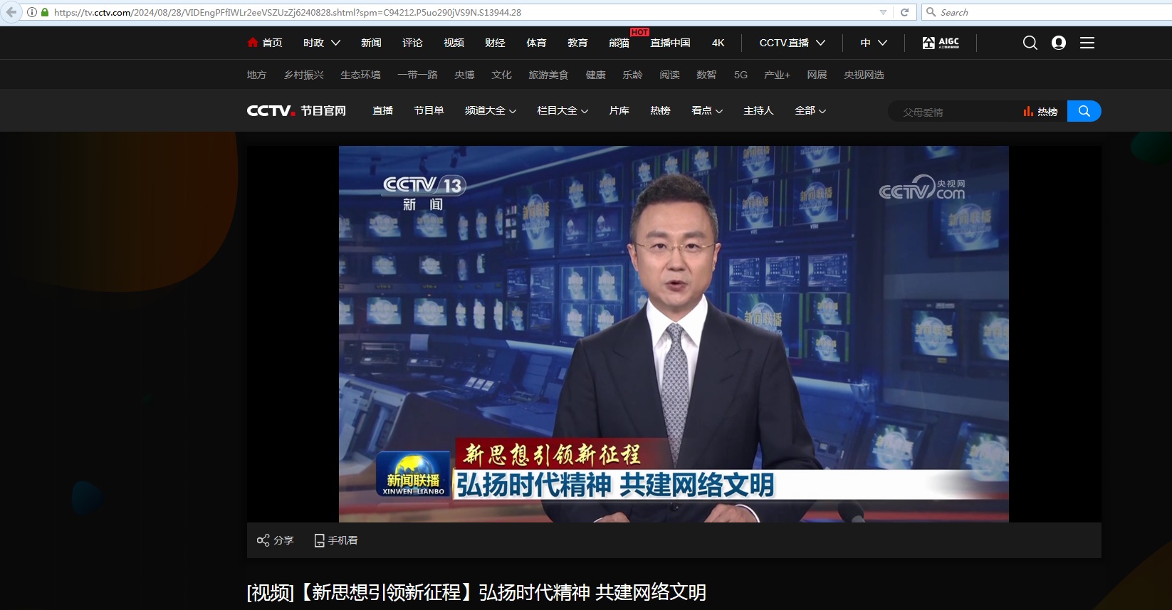Open the 旅游美食 sub-navigation link
1172x610 pixels.
(548, 75)
